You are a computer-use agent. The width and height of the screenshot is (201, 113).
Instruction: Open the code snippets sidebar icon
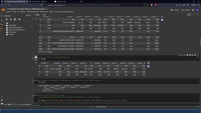click(x=2, y=97)
